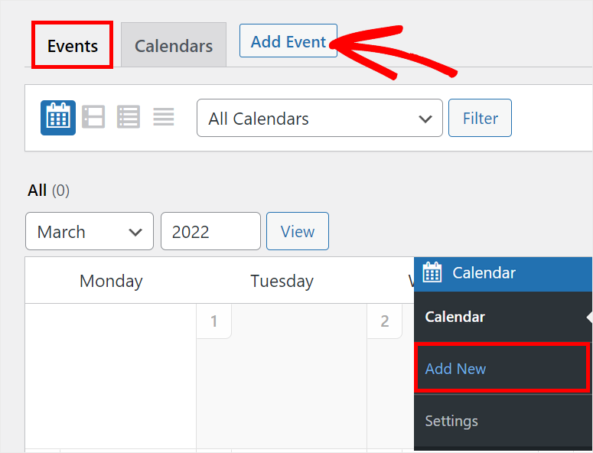
Task: Switch to month grid view icon
Action: 58,118
